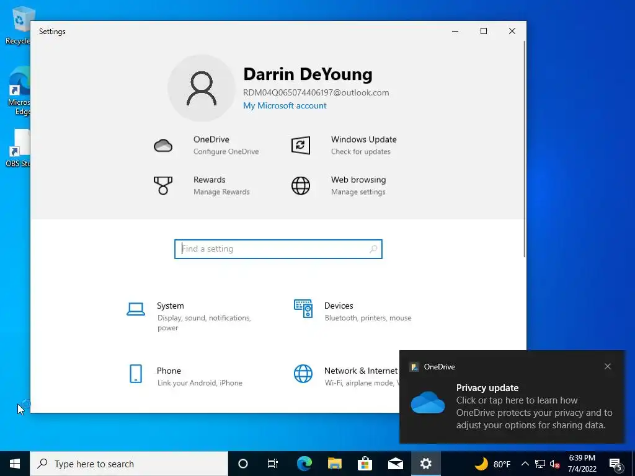Click the Web browsing globe icon
The height and width of the screenshot is (476, 635).
[301, 186]
